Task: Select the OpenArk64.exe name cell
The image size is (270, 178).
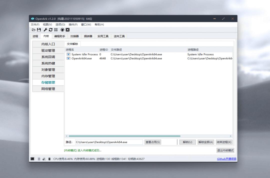Action: tap(81, 58)
